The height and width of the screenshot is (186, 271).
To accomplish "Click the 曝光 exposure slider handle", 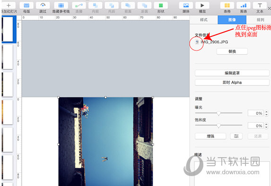I will coord(219,113).
